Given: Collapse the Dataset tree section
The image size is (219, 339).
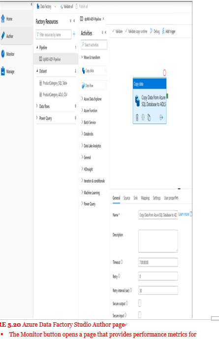Looking at the screenshot, I should point(37,71).
